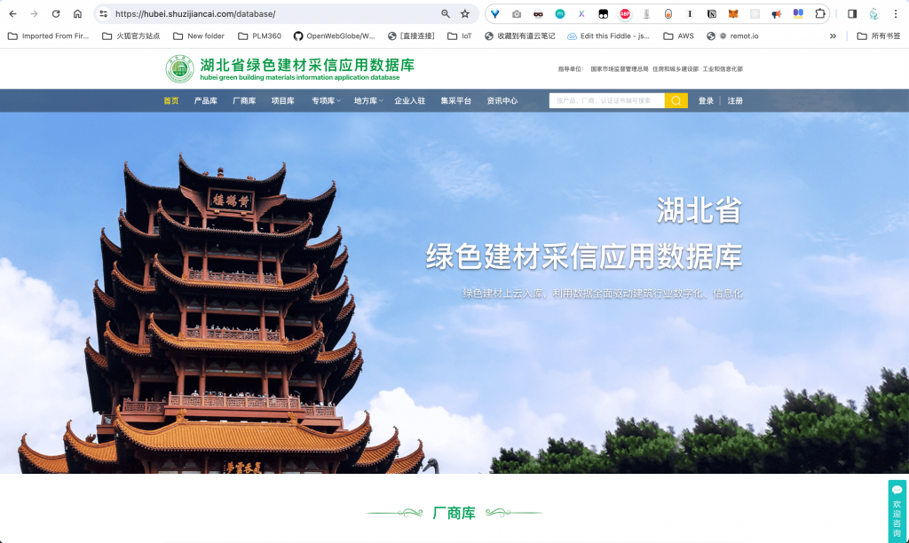Expand the 地方库 dropdown menu

[368, 101]
